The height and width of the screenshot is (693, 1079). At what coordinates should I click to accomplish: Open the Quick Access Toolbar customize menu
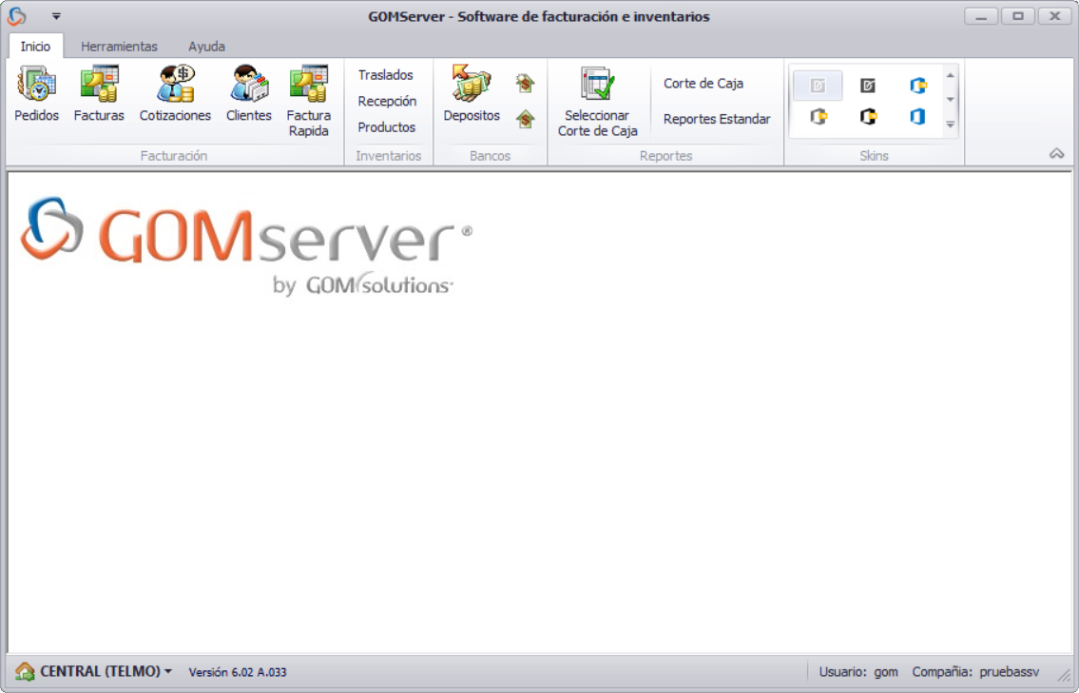tap(55, 16)
